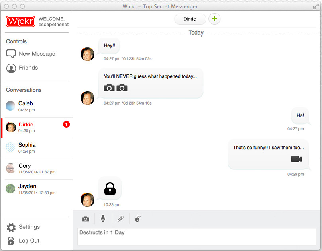Image resolution: width=322 pixels, height=251 pixels.
Task: Play the video camera attachment
Action: pos(296,159)
